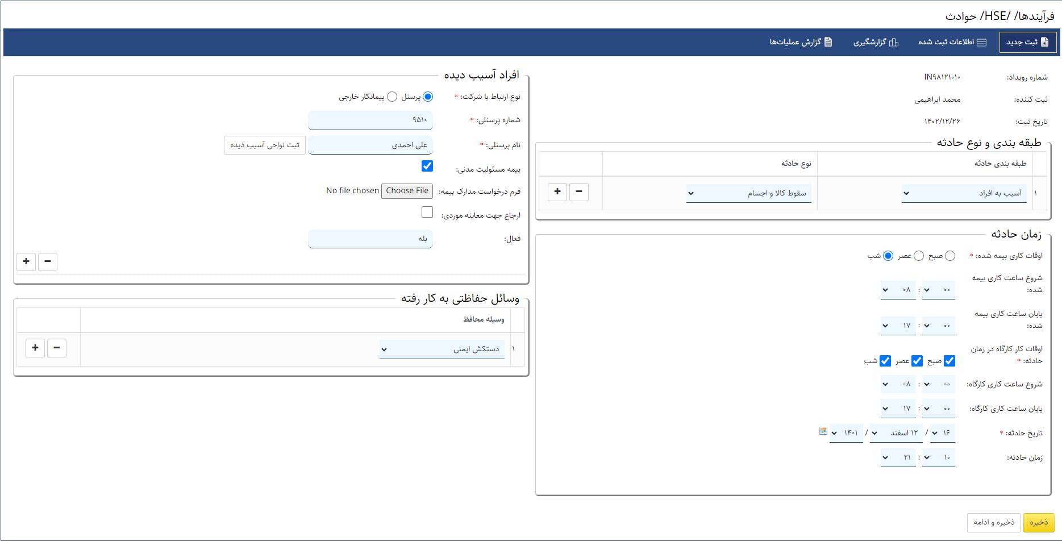Open insured start hour dropdown

pyautogui.click(x=898, y=290)
